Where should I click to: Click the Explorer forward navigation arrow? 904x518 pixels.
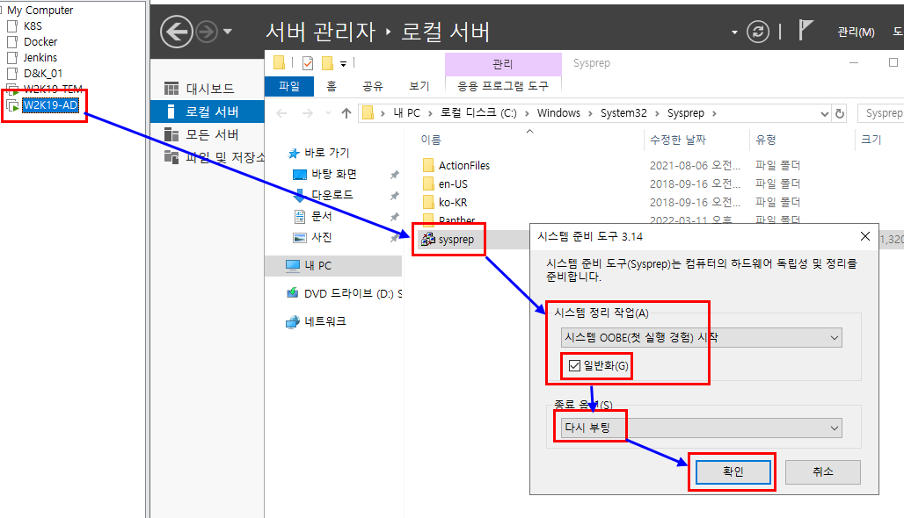click(x=307, y=113)
